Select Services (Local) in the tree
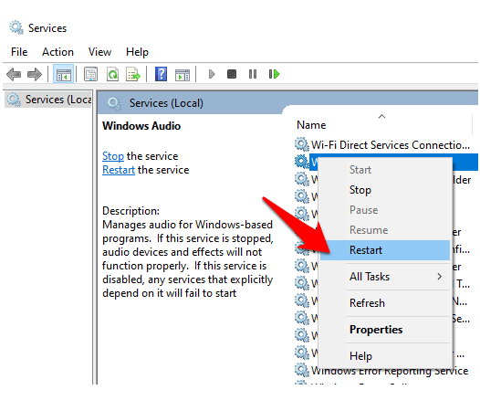Screen dimensions: 480x411 coord(49,100)
